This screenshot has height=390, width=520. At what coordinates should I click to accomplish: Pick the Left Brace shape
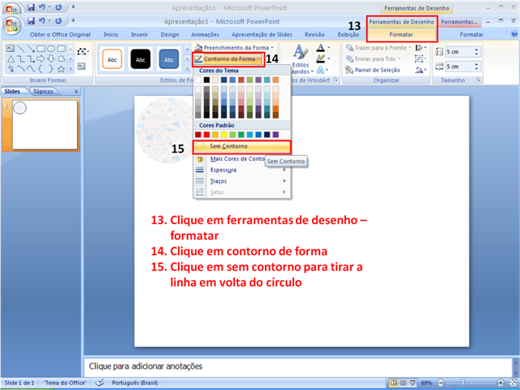click(x=41, y=69)
